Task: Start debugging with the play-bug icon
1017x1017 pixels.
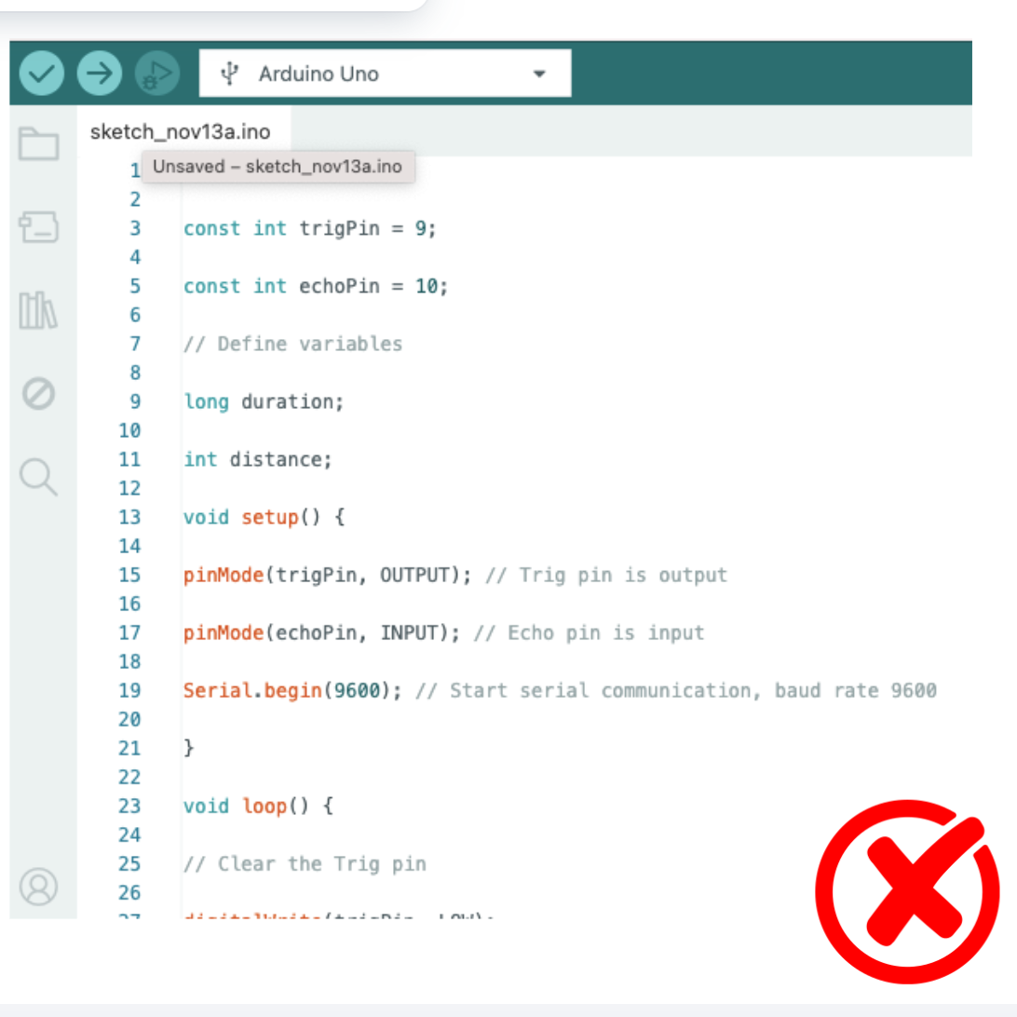Action: pos(156,74)
